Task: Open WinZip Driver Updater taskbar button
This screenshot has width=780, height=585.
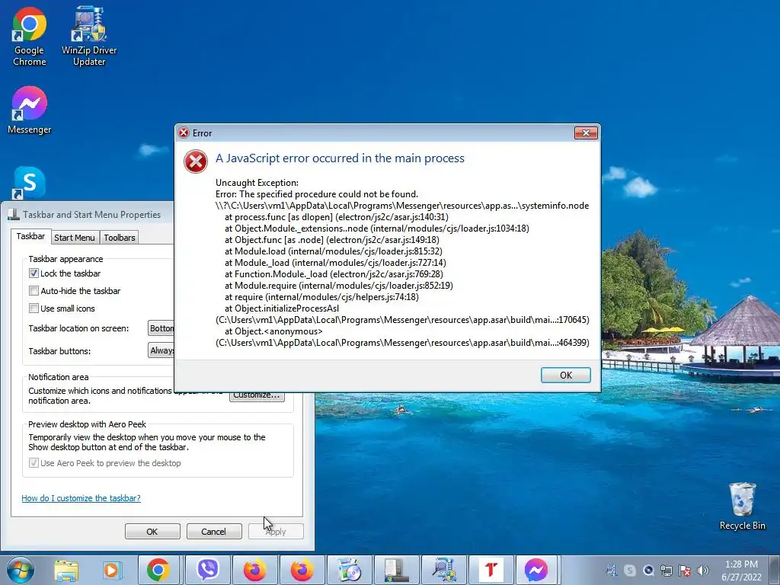Action: click(444, 570)
